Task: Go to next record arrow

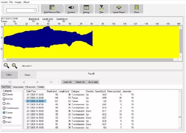Action: pyautogui.click(x=37, y=82)
